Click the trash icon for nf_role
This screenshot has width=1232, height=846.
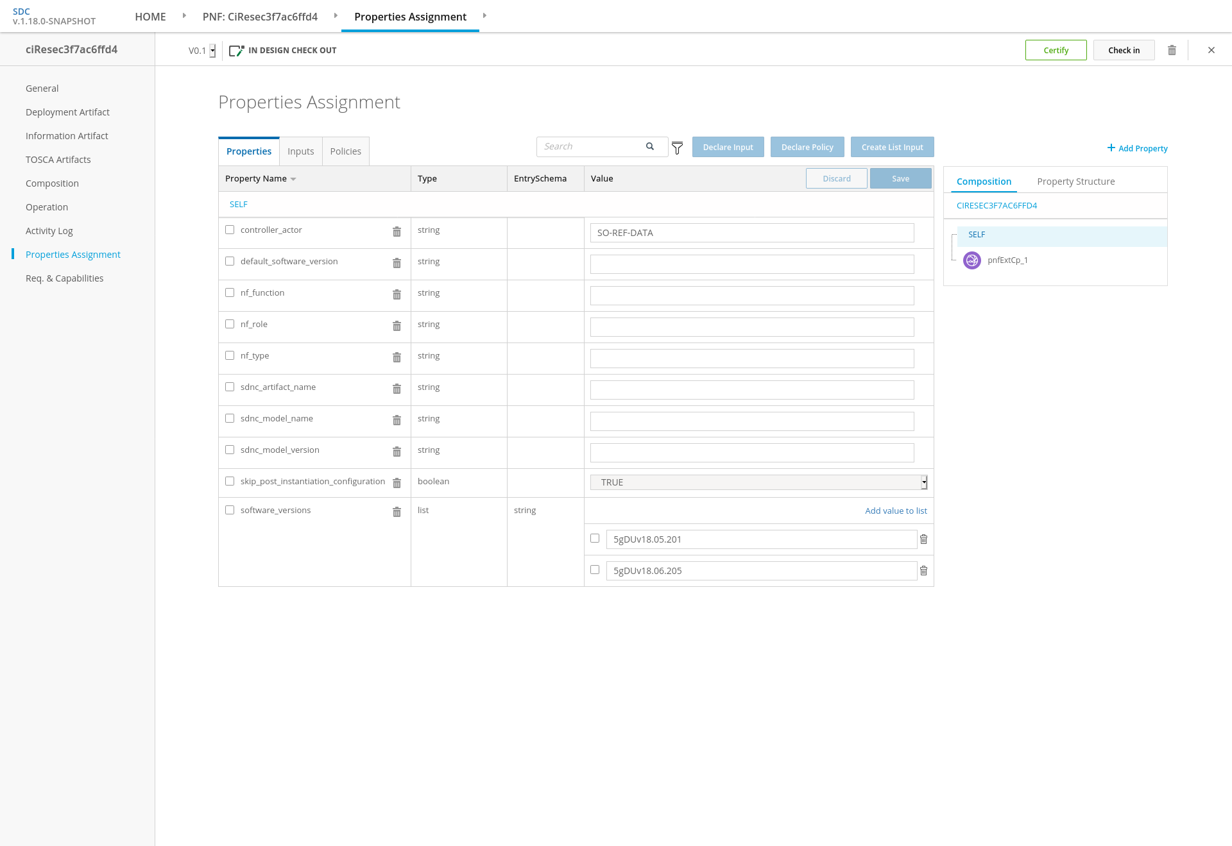[x=397, y=326]
